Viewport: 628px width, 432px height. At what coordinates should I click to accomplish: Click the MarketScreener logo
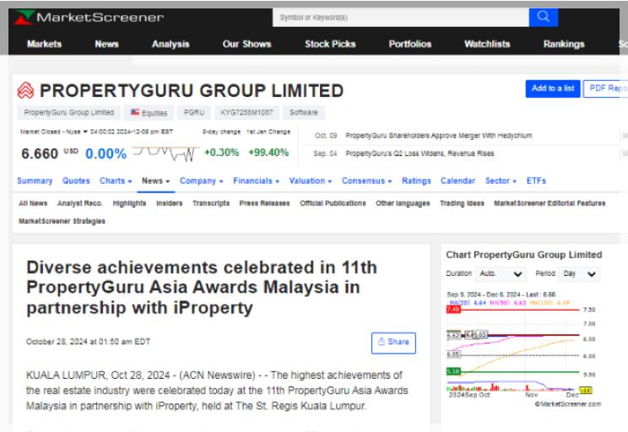[x=89, y=17]
